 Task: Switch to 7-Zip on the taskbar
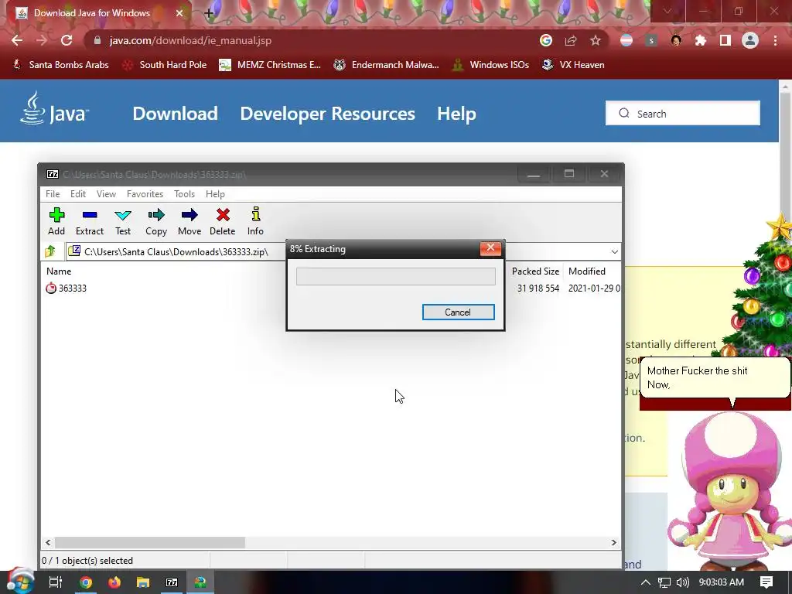pyautogui.click(x=172, y=582)
